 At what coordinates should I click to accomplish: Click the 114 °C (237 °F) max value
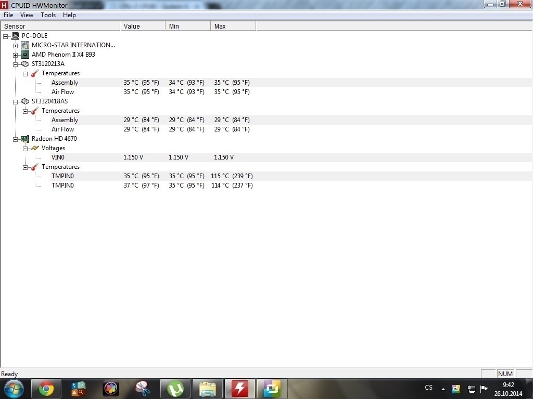[x=232, y=185]
